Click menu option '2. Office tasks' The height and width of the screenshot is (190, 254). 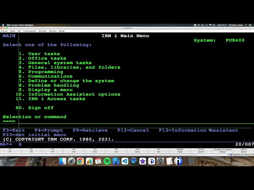(x=42, y=58)
